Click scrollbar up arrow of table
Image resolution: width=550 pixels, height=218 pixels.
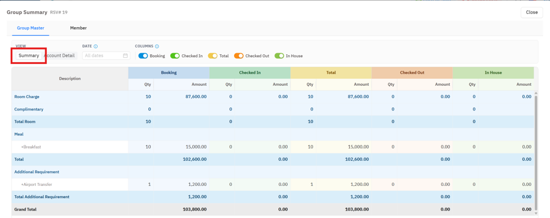coord(536,93)
